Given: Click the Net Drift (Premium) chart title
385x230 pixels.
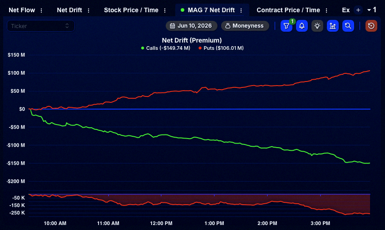Looking at the screenshot, I should click(192, 40).
